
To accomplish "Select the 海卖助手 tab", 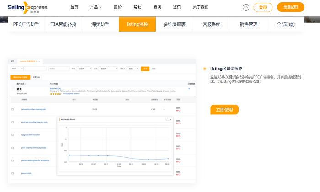I will (100, 24).
